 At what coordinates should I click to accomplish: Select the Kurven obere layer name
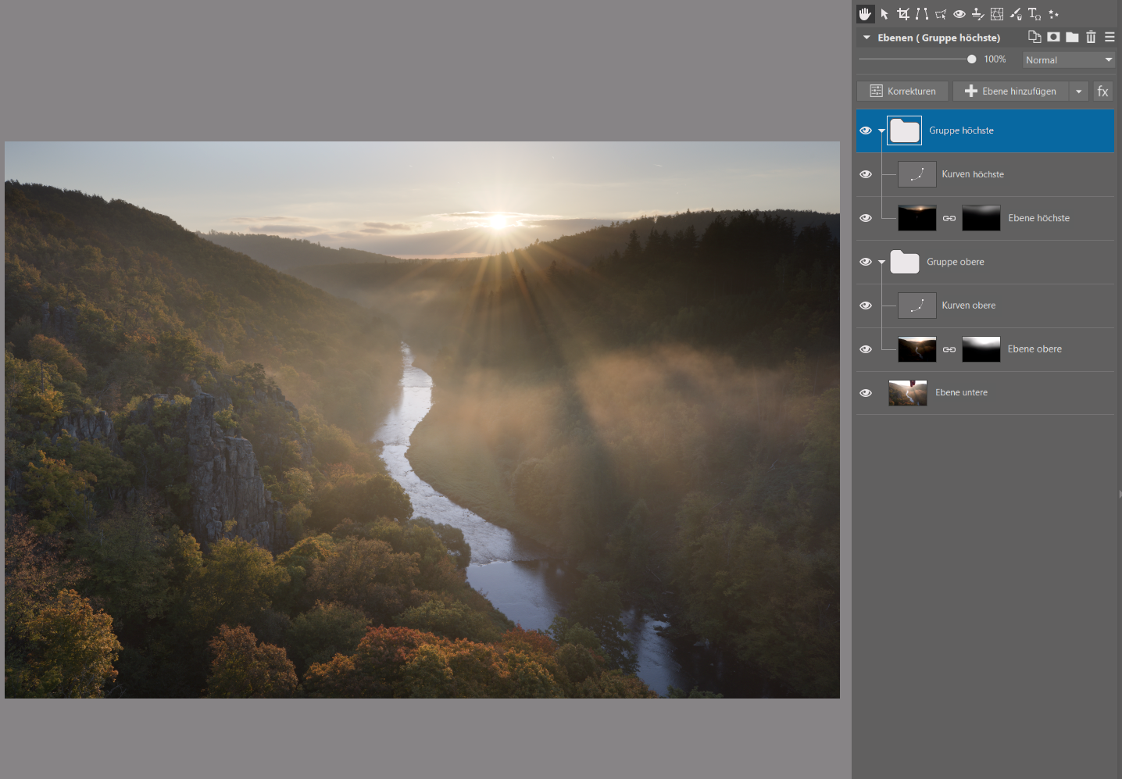point(968,306)
